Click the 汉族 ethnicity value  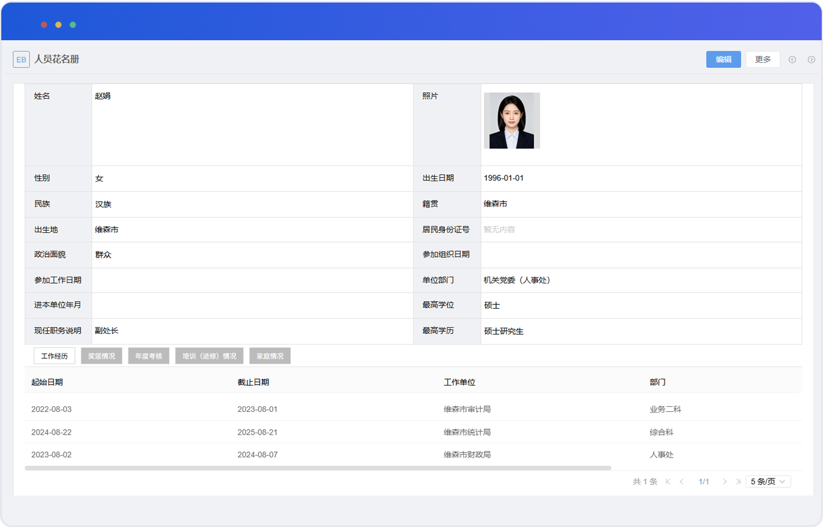(103, 204)
